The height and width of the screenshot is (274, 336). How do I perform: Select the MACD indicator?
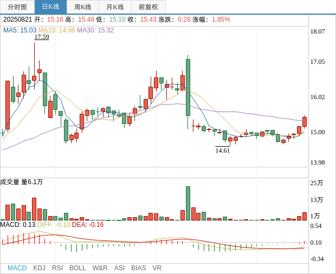17,268
